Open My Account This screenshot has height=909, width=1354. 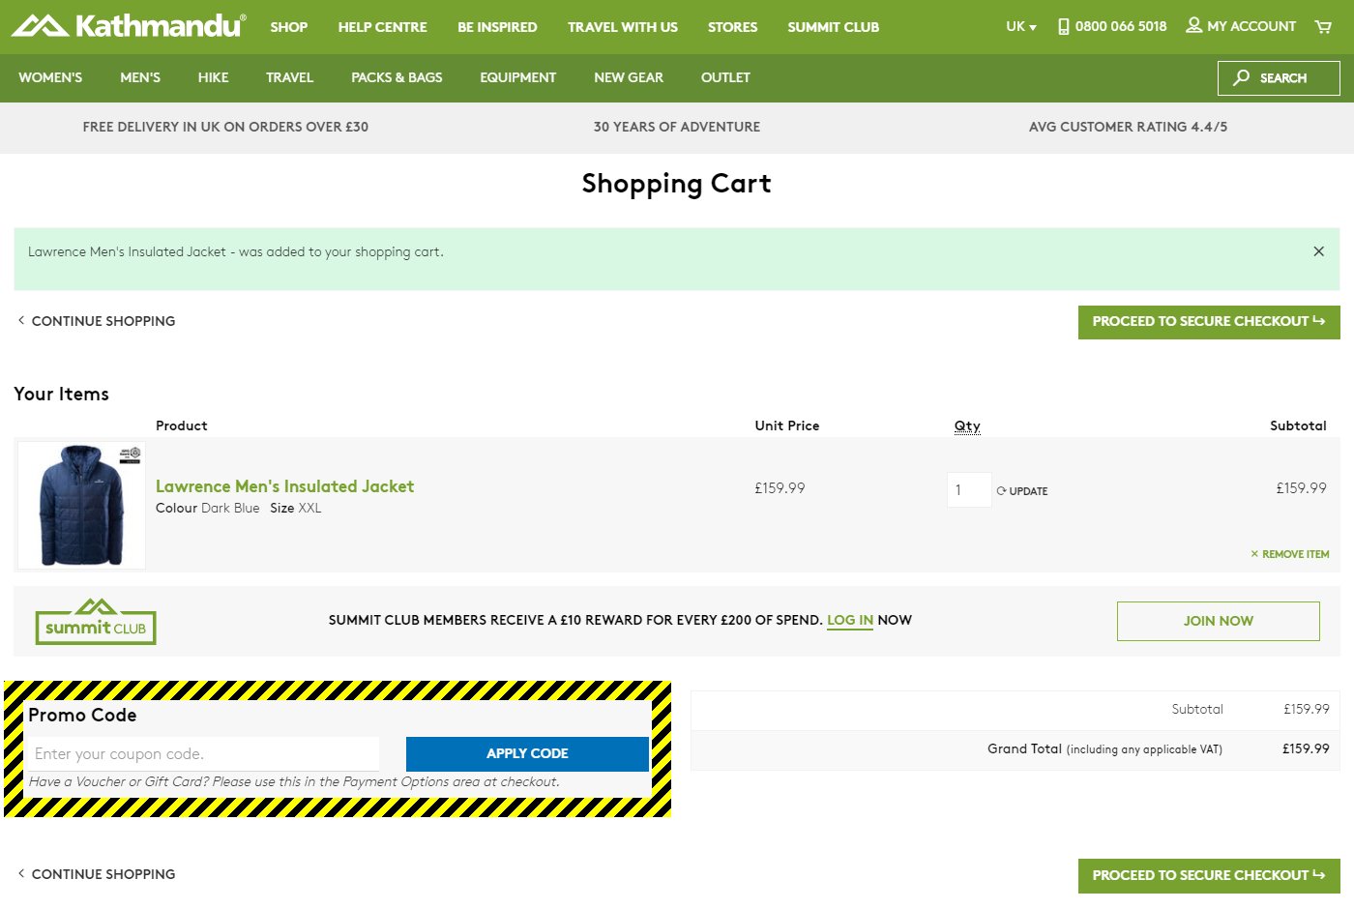pyautogui.click(x=1241, y=26)
